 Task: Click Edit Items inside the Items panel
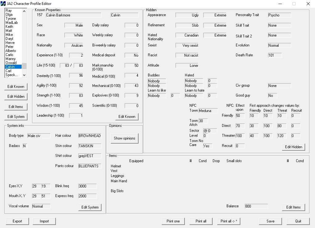[293, 207]
